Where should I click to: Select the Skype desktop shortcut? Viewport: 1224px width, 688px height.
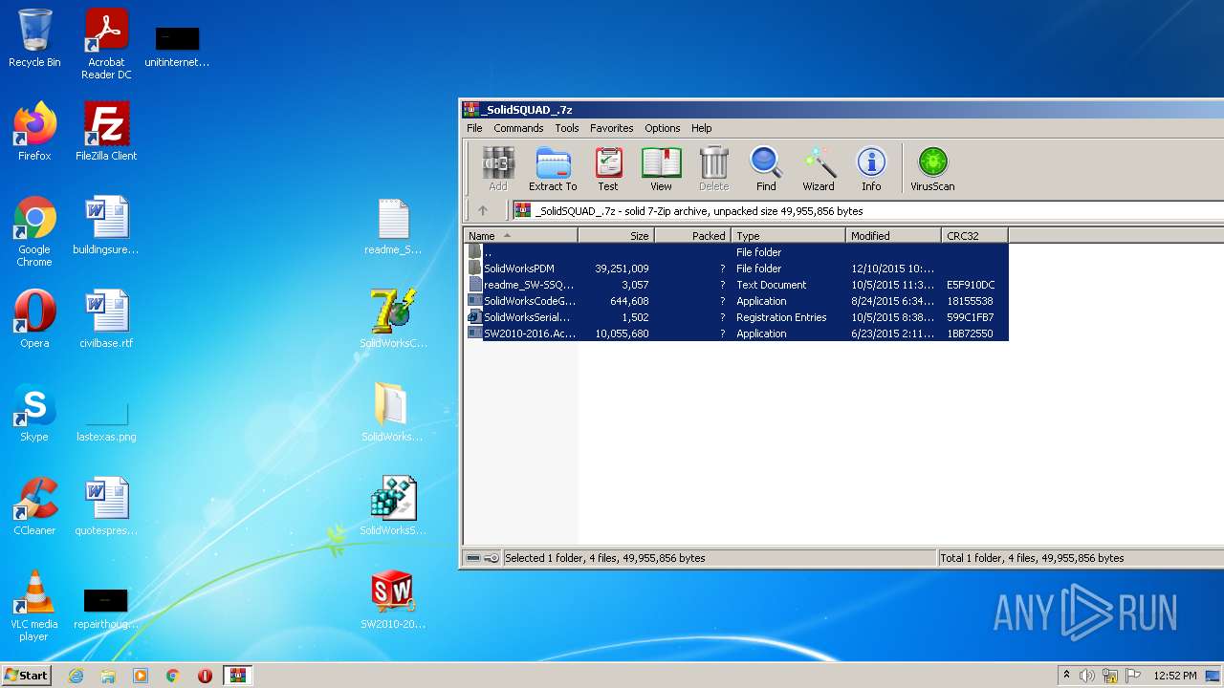[34, 413]
